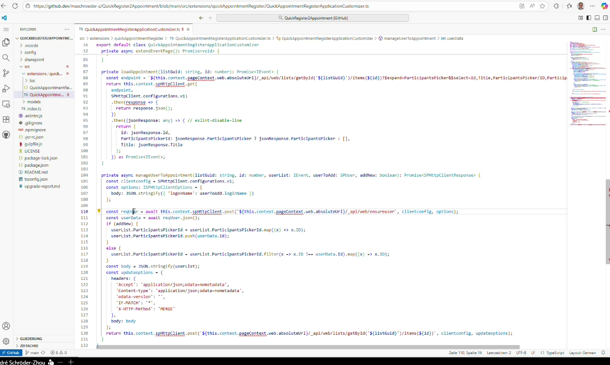Click the TypeScript language mode button
Viewport: 610px width, 365px height.
pos(555,352)
